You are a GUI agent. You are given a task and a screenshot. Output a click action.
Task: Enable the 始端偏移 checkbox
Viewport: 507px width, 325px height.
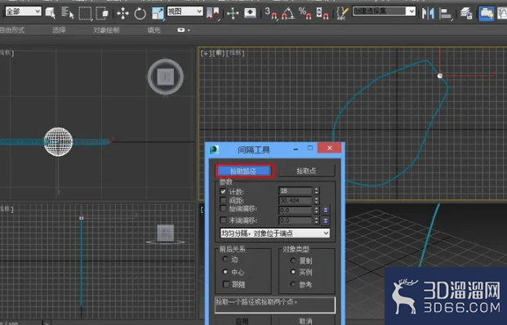[223, 208]
